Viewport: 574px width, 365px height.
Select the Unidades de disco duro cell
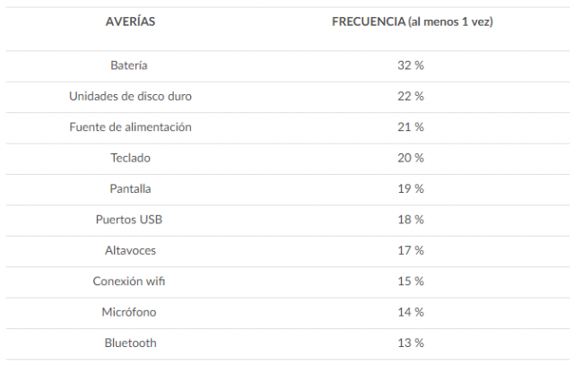pyautogui.click(x=130, y=96)
